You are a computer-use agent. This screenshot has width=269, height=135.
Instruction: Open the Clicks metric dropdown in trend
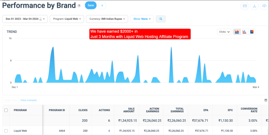click(x=224, y=32)
